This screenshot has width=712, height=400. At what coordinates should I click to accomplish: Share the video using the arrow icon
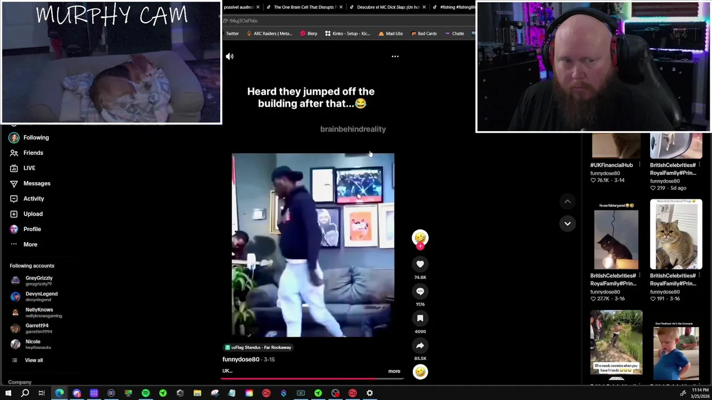tap(420, 346)
